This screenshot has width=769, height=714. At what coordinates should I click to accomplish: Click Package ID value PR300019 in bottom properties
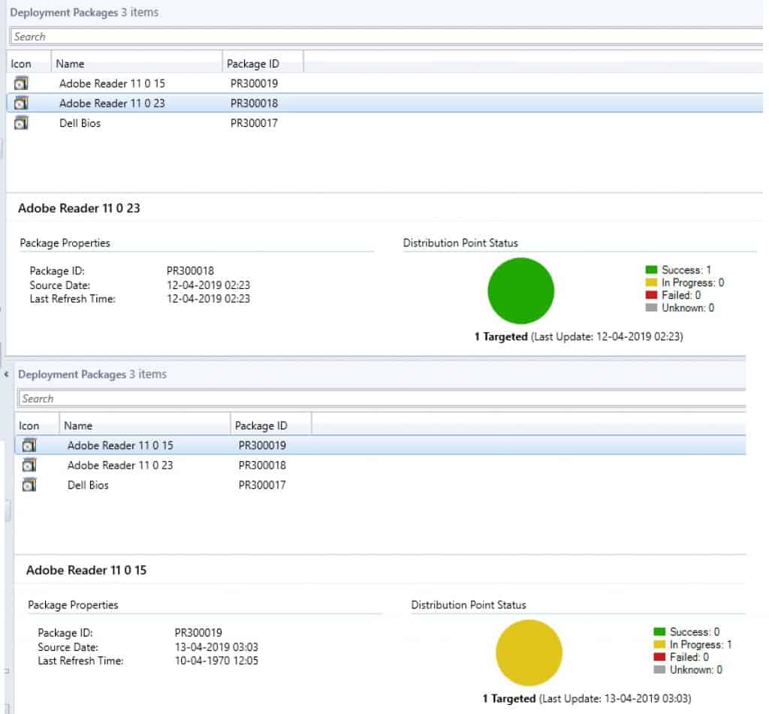(x=198, y=633)
